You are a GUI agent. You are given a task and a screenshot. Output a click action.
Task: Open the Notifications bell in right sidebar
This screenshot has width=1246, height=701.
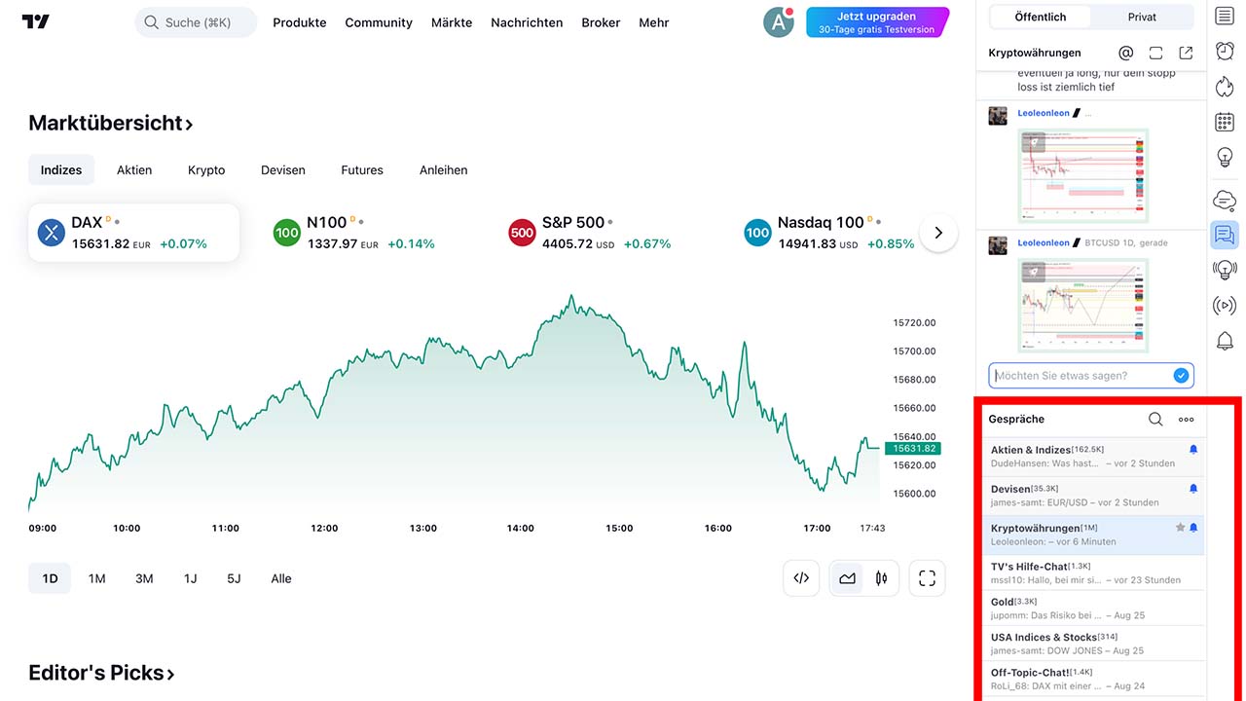pyautogui.click(x=1225, y=341)
